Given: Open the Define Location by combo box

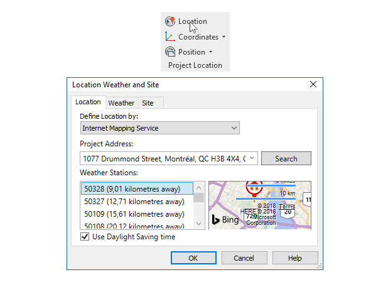Looking at the screenshot, I should 160,128.
